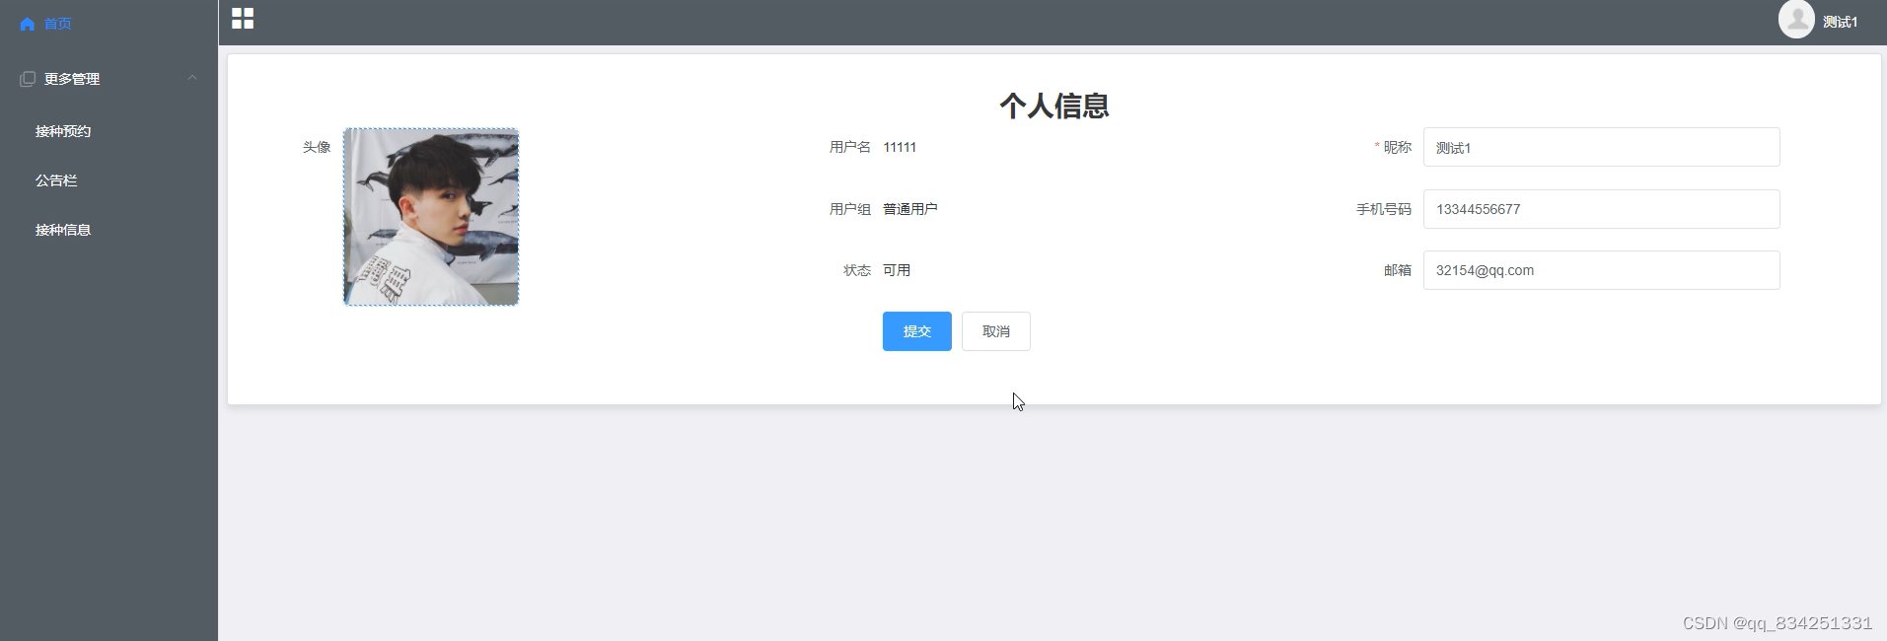Select the username value 11111
Screen dimensions: 1887x641
(900, 147)
